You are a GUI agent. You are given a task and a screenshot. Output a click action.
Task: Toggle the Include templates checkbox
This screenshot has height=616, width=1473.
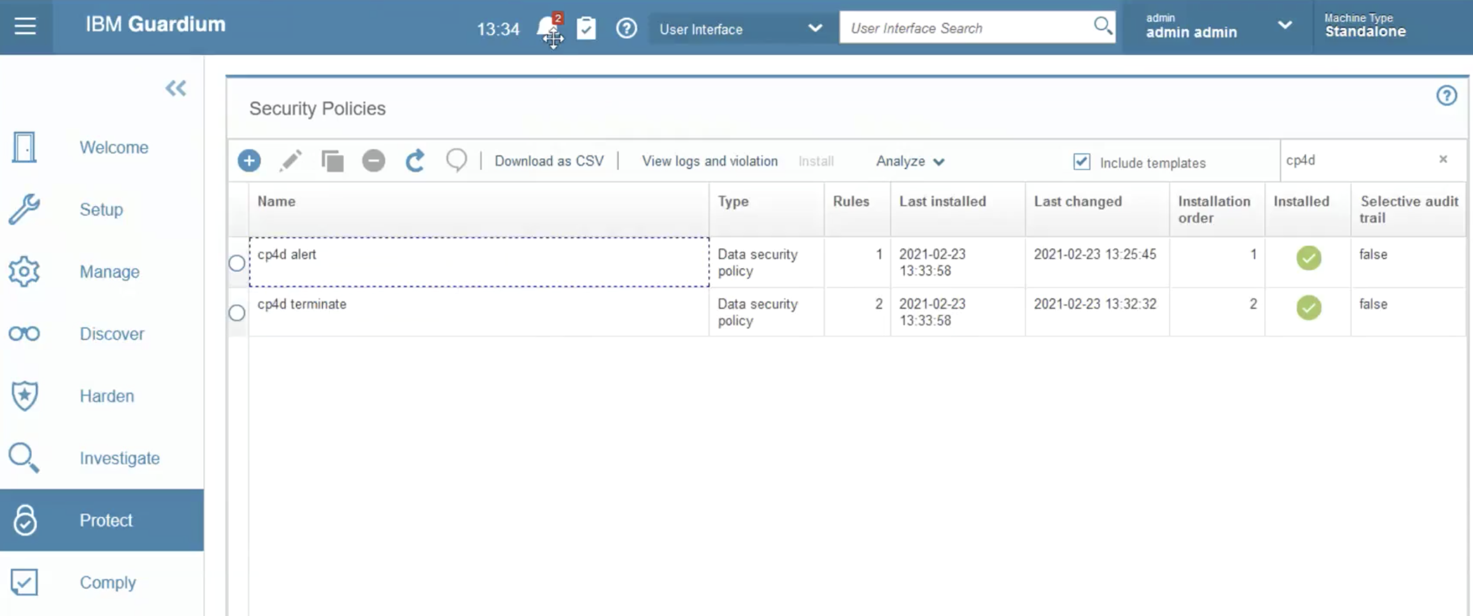pos(1082,162)
